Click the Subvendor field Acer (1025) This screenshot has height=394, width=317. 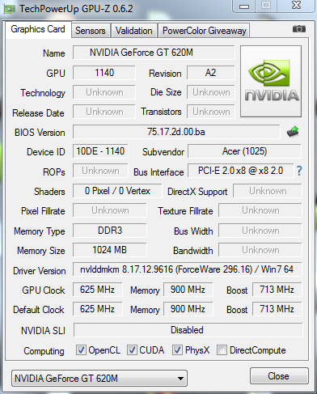[244, 151]
